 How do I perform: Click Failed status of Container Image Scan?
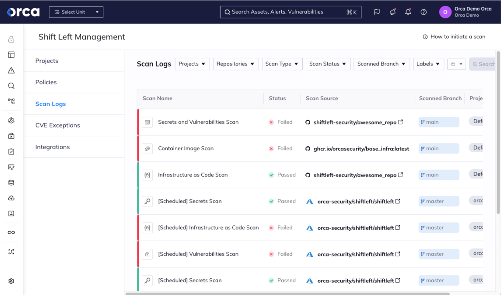[x=280, y=149]
